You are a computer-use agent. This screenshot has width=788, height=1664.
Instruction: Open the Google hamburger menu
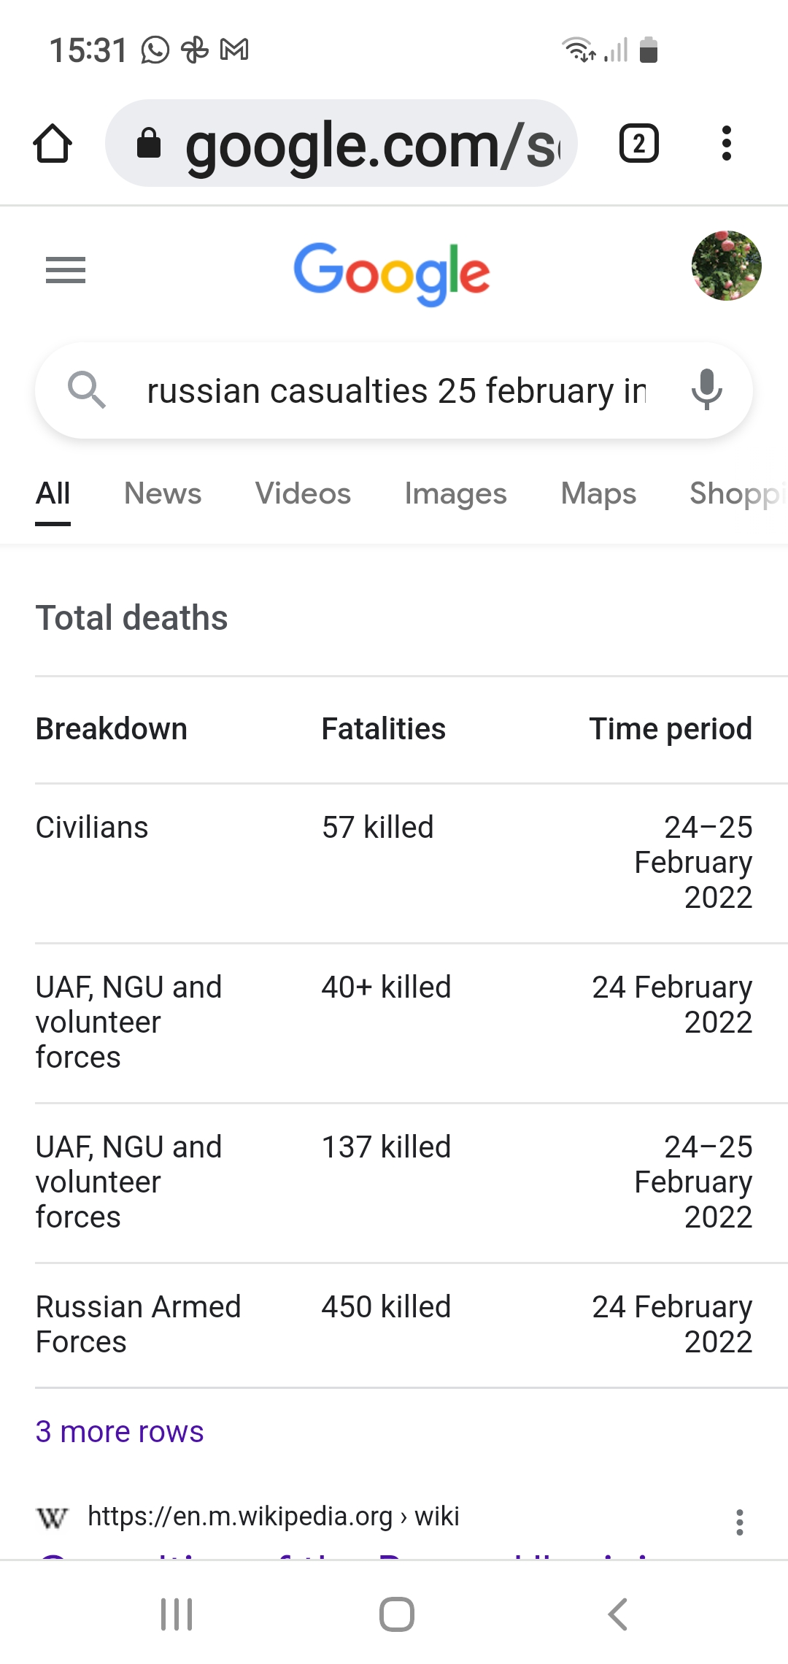tap(66, 270)
